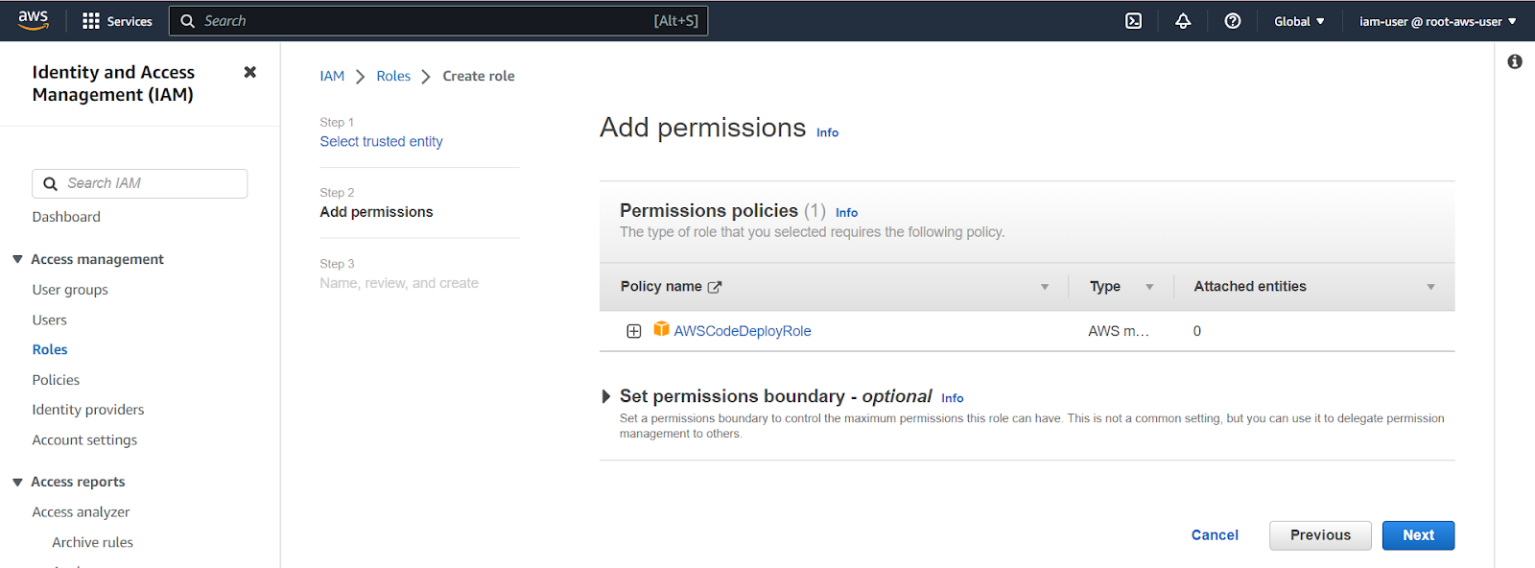1535x568 pixels.
Task: Click the Next button
Action: (1418, 535)
